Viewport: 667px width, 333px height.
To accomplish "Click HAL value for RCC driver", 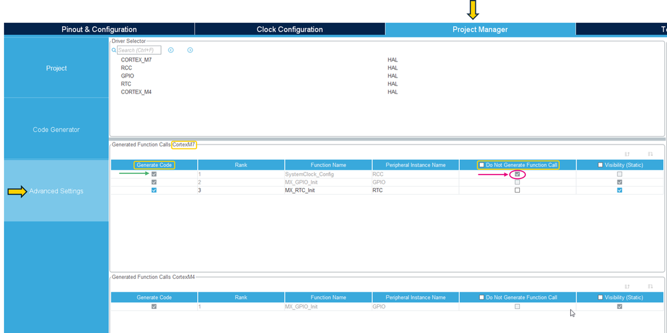I will point(392,68).
